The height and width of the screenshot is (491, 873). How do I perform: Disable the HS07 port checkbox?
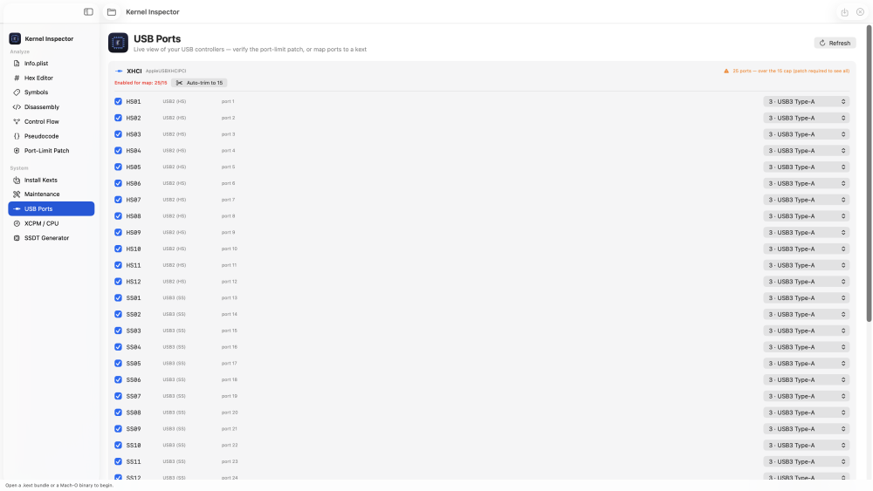[118, 200]
